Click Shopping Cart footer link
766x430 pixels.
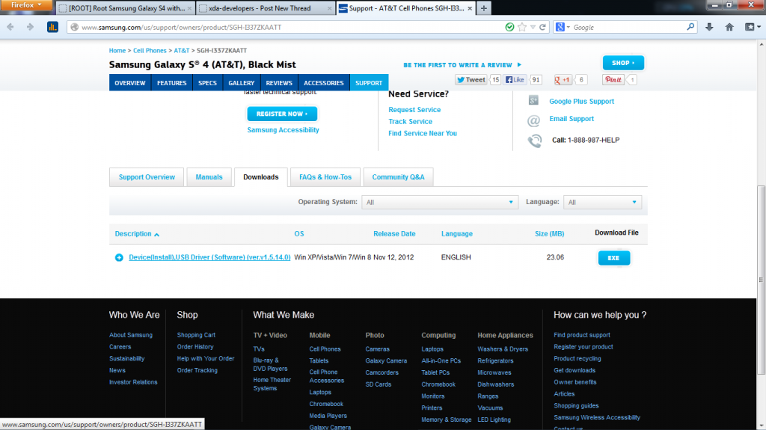pyautogui.click(x=196, y=335)
